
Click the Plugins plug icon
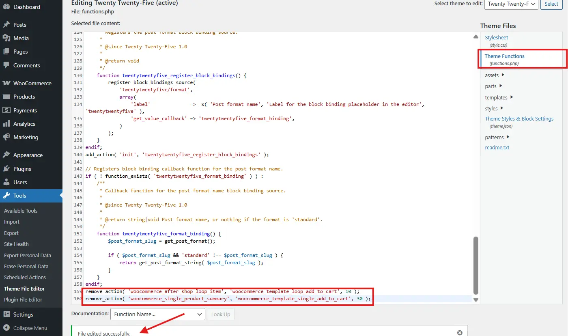[6, 169]
